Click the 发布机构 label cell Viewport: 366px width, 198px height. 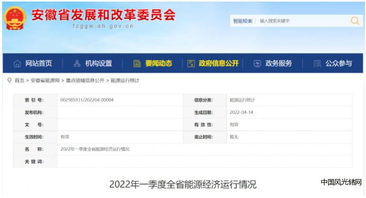pyautogui.click(x=35, y=112)
